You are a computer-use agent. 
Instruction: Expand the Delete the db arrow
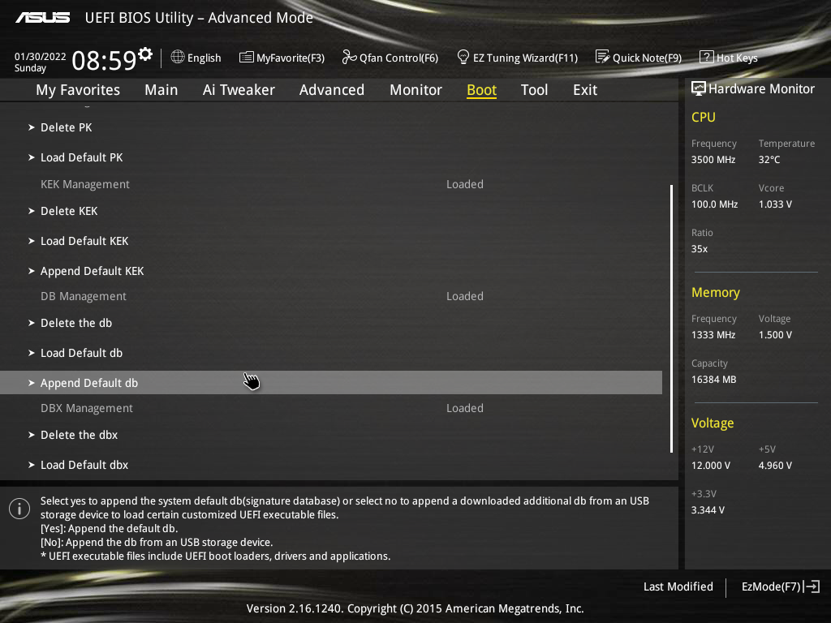[x=32, y=323]
